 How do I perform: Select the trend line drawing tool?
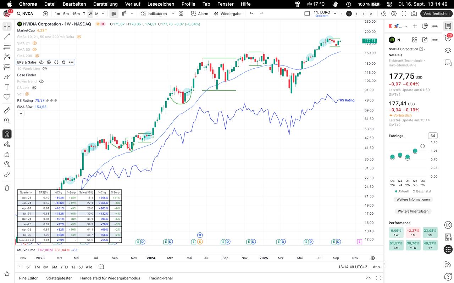tap(7, 37)
